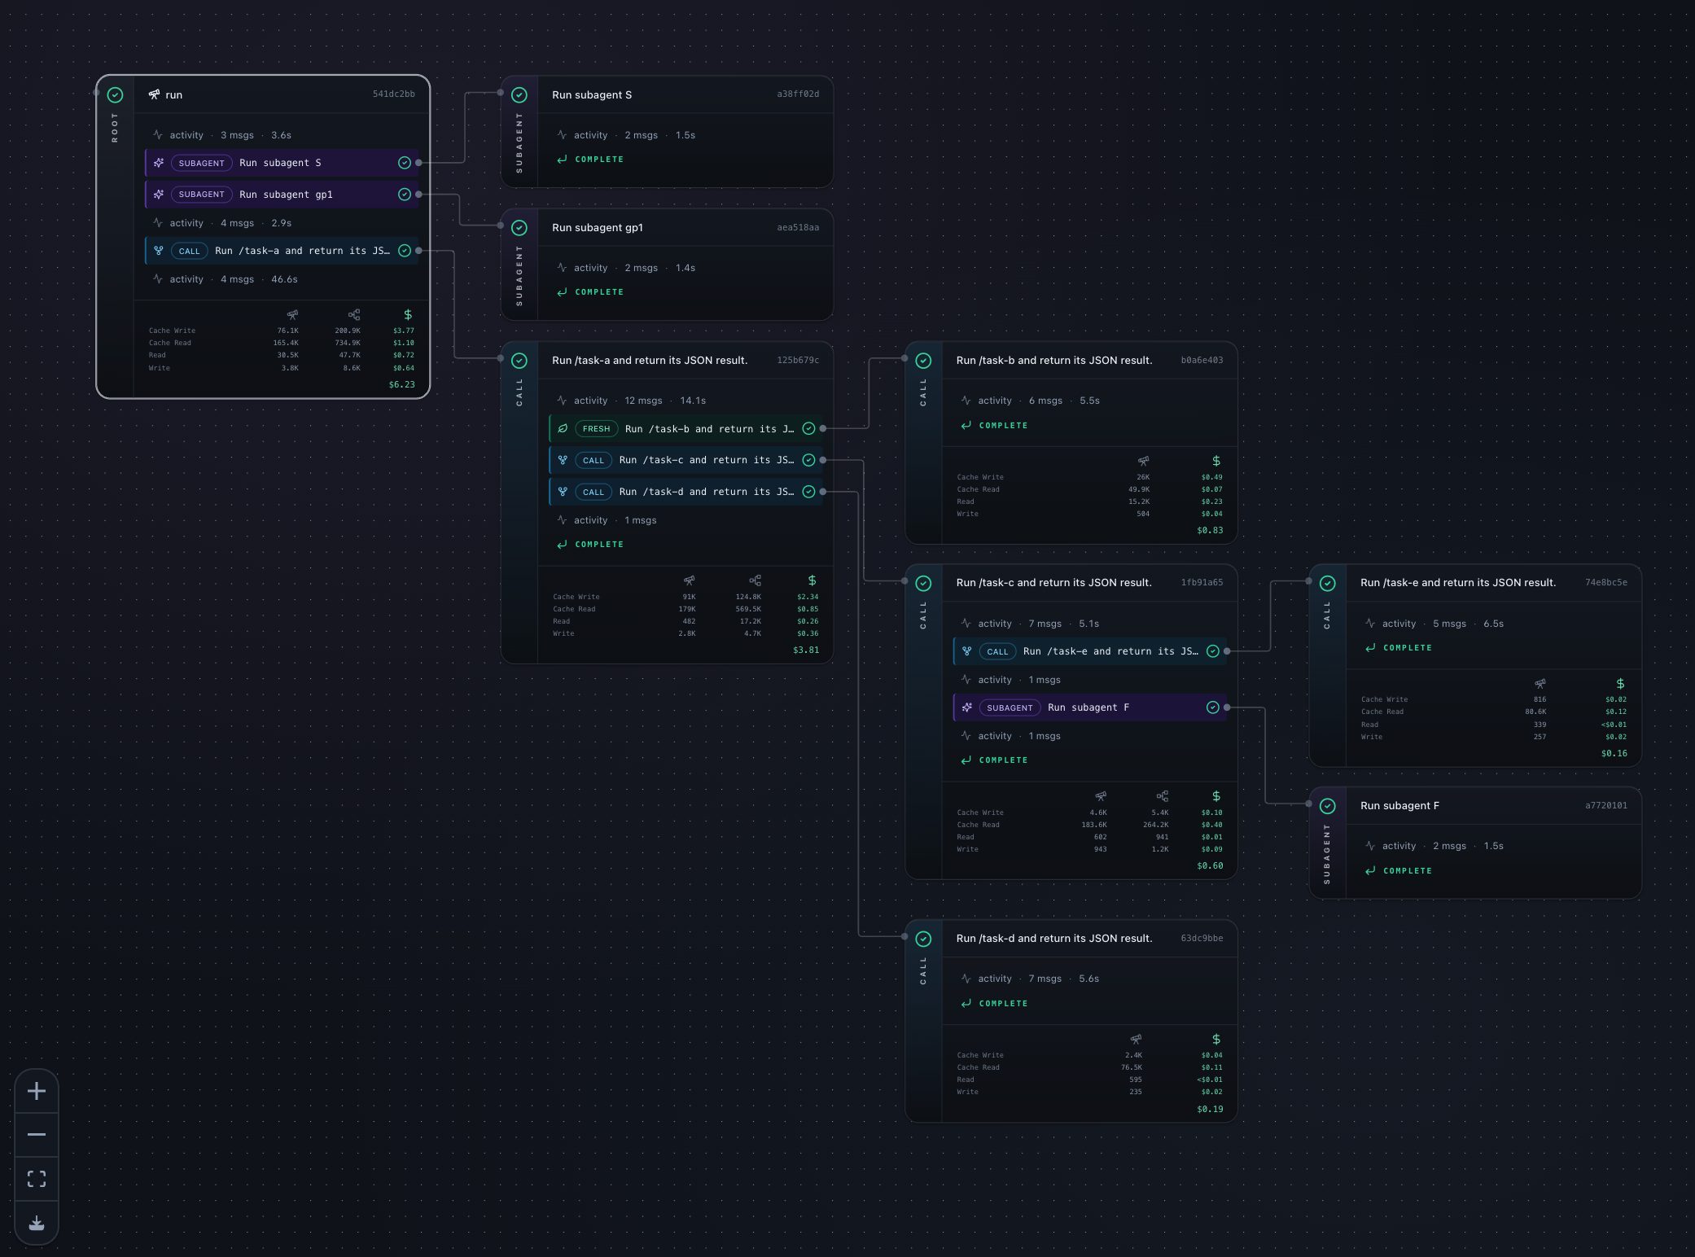Click status check on task-b node header
Viewport: 1695px width, 1257px height.
(923, 361)
